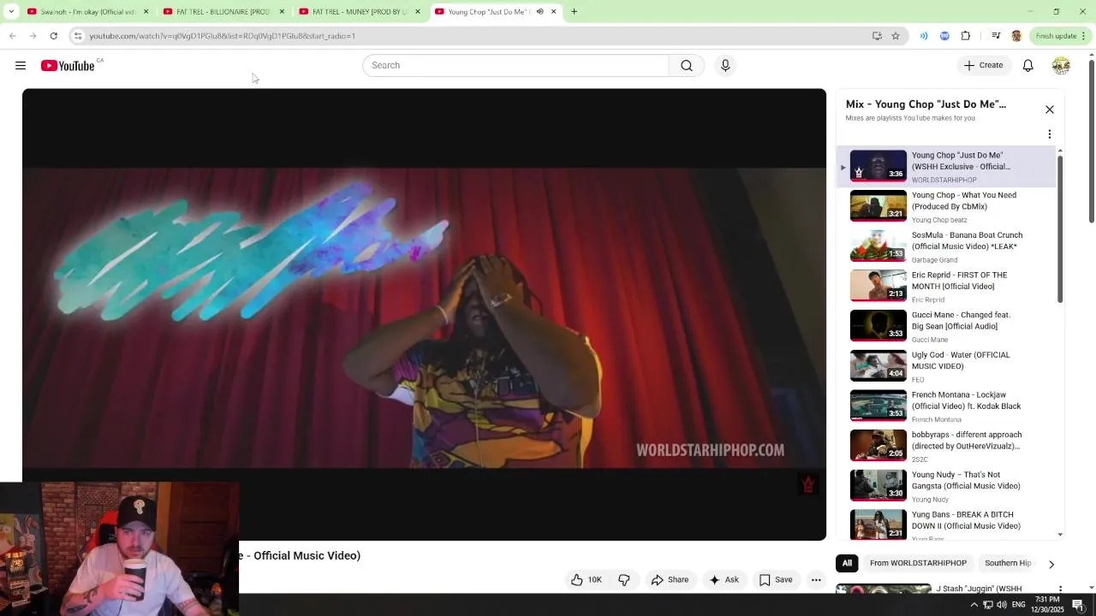
Task: Select the From WORLDSTARHIPHOP chip
Action: [918, 563]
